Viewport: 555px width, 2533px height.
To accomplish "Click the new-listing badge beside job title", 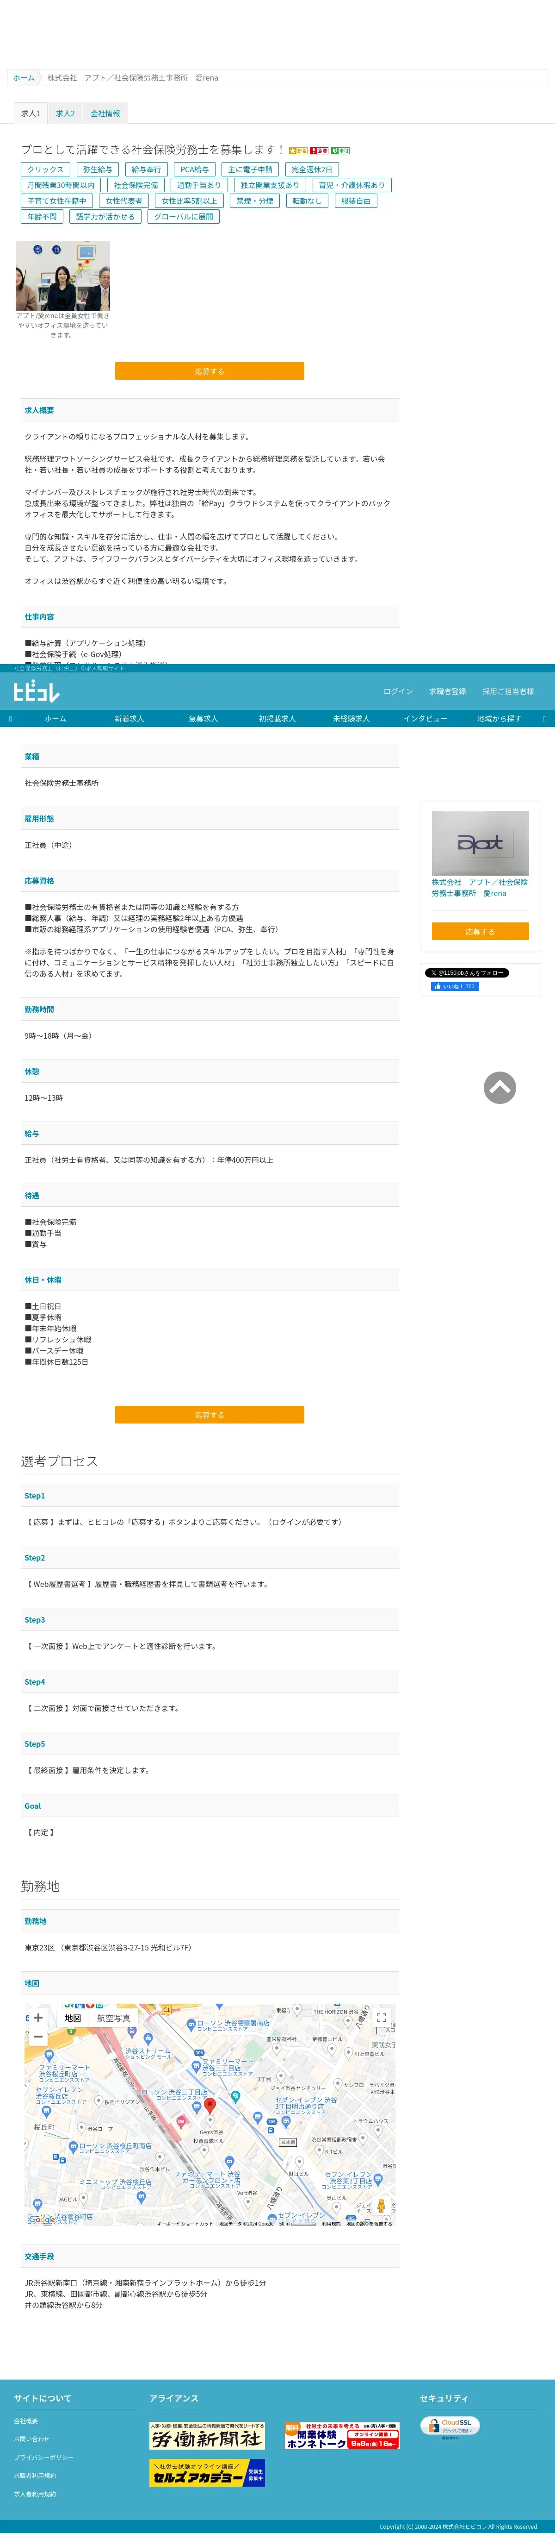I will point(298,150).
